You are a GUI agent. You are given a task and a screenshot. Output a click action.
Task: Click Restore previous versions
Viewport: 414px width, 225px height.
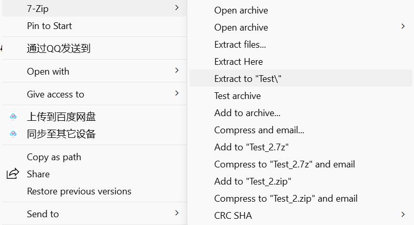(79, 191)
